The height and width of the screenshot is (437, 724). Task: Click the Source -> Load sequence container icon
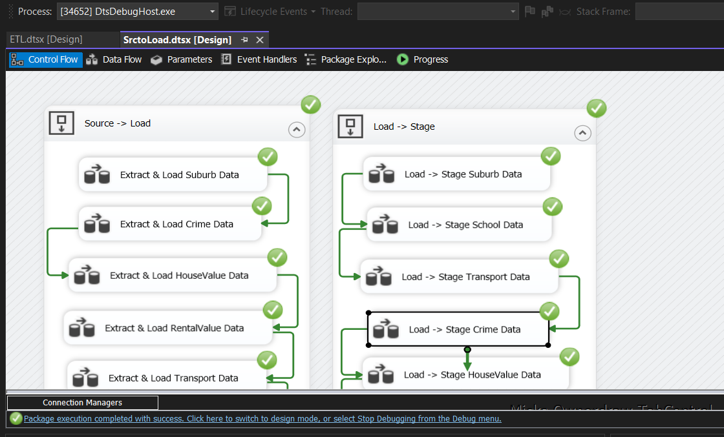coord(61,123)
